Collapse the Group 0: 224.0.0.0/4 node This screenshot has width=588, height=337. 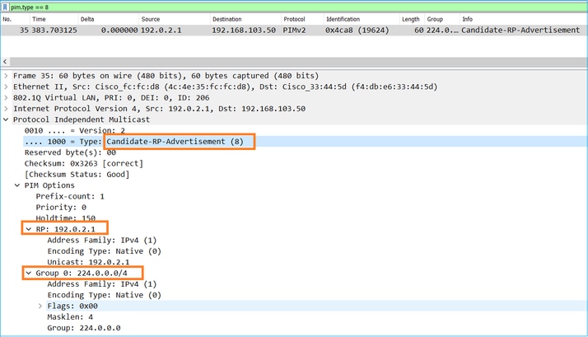click(29, 273)
